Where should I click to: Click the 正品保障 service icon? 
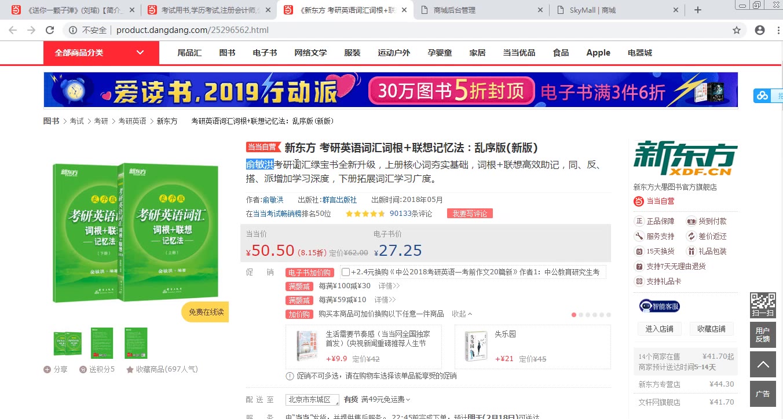[x=639, y=221]
